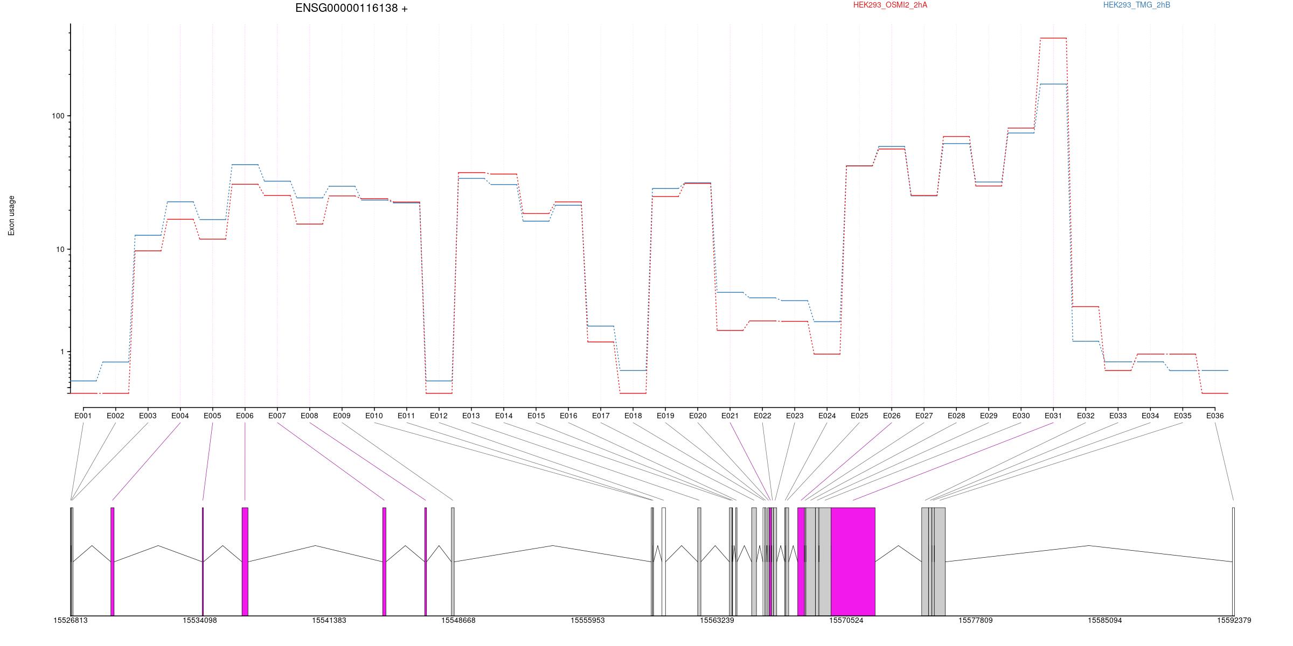This screenshot has height=646, width=1293.
Task: Select exon label E022
Action: pyautogui.click(x=762, y=416)
